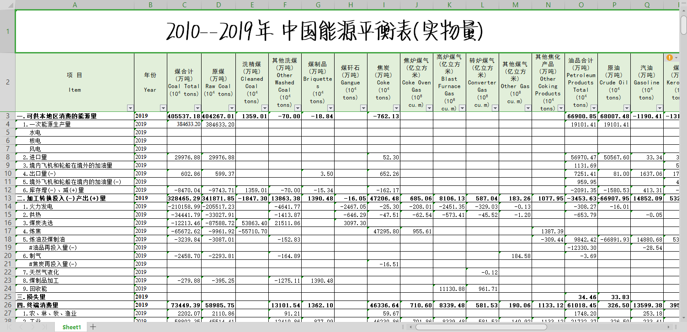
Task: Open the Briquettes column filter dropdown
Action: [330, 108]
